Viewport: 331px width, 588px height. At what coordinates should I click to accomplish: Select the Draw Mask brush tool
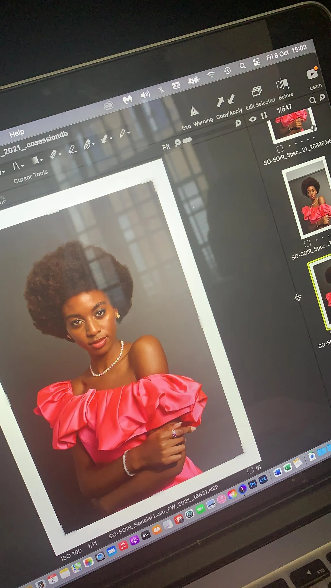87,144
